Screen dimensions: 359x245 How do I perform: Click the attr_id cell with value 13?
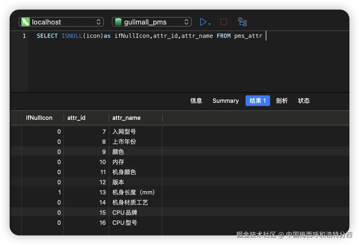point(86,192)
